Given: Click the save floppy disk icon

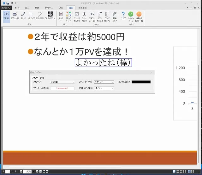Looking at the screenshot, I should 8,3.
